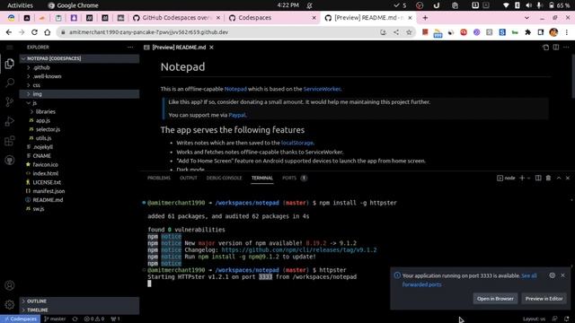Open the Extensions view
This screenshot has width=575, height=323.
tap(10, 141)
